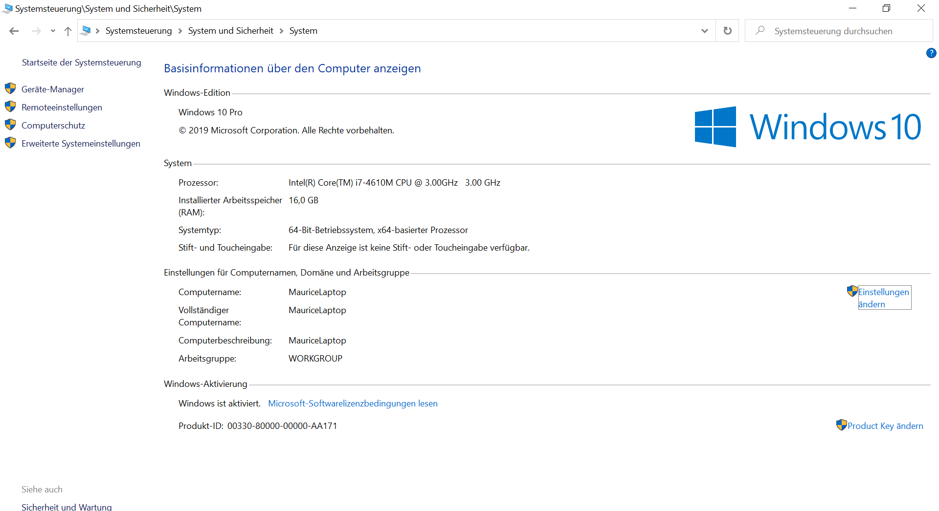Click Einstellungen ändern link

tap(884, 298)
